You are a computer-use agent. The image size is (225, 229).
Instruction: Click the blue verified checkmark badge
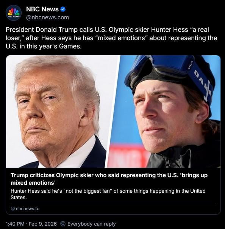(63, 9)
